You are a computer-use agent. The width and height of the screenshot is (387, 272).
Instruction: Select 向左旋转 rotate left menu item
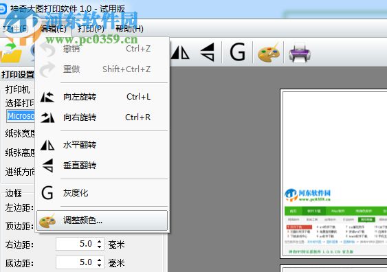coord(102,97)
